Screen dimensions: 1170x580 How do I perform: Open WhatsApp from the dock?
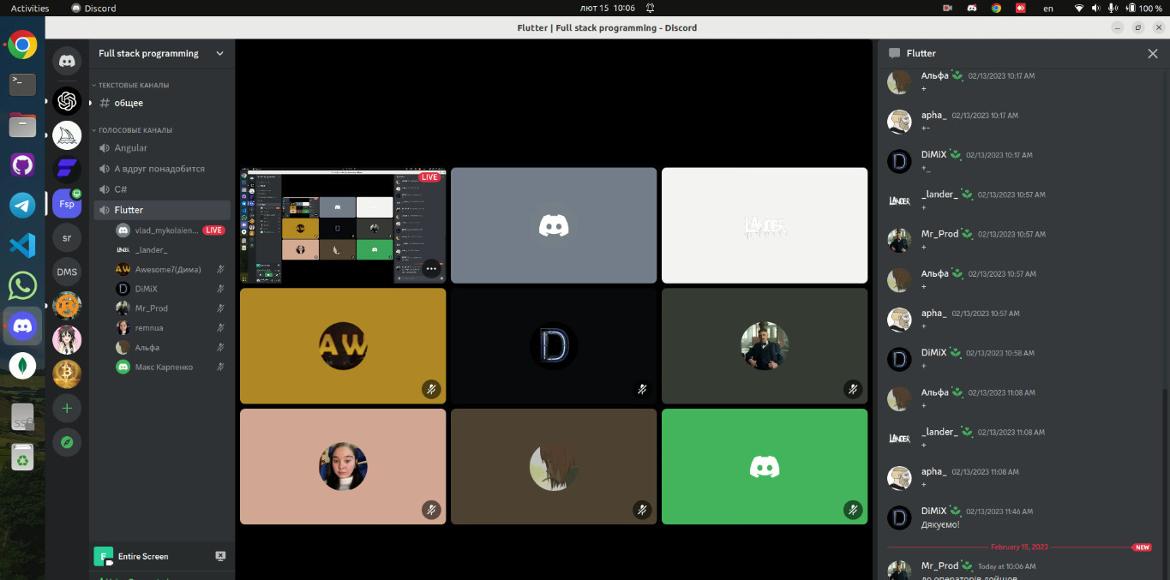(22, 285)
